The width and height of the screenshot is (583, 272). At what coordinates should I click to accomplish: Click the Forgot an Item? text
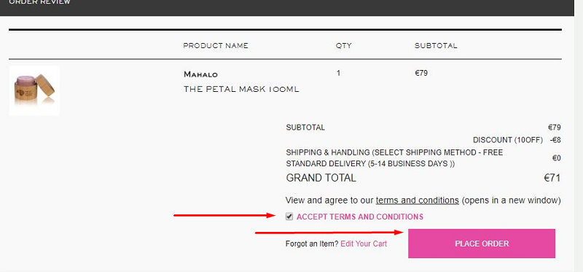tap(312, 244)
